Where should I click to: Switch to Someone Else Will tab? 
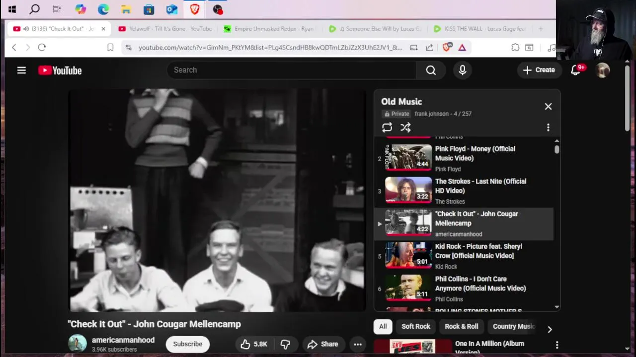pyautogui.click(x=376, y=29)
